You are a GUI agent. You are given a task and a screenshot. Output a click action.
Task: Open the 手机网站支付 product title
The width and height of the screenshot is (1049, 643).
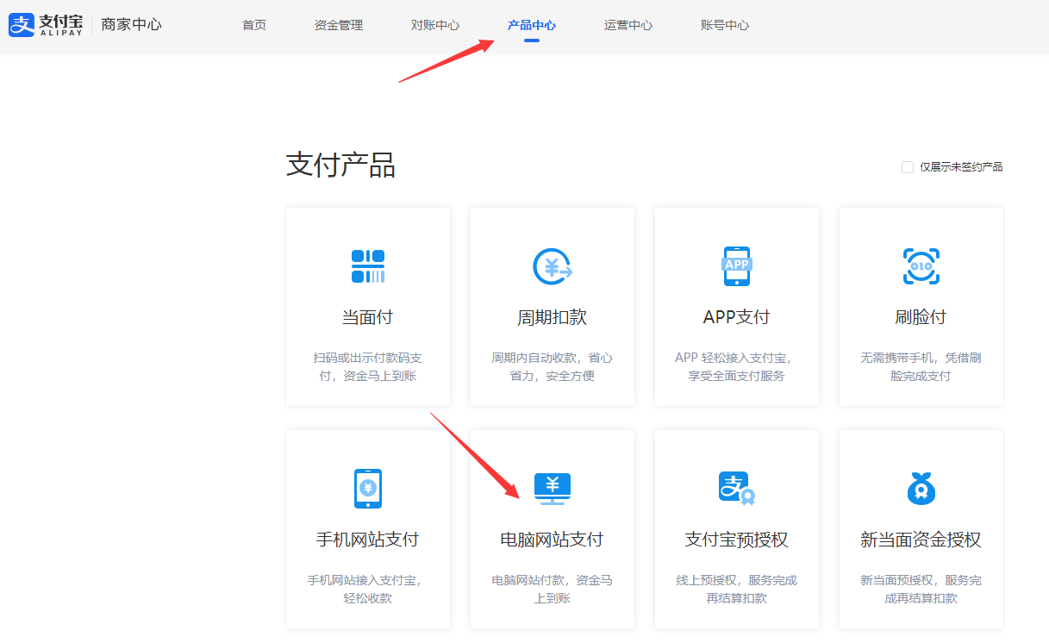[368, 540]
